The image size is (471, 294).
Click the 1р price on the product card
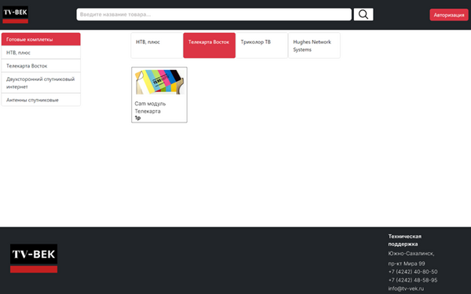click(137, 118)
